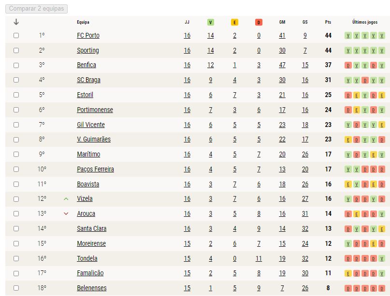Screen dimensions: 390x296
Task: Open Benfica's first recent D result badge
Action: [348, 65]
